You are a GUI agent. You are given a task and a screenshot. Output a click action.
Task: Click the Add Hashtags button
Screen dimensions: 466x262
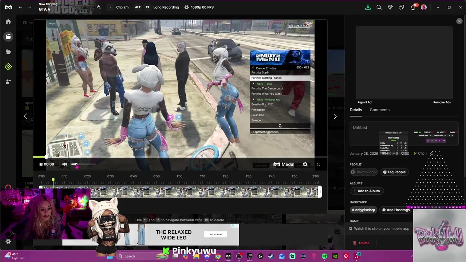click(396, 210)
